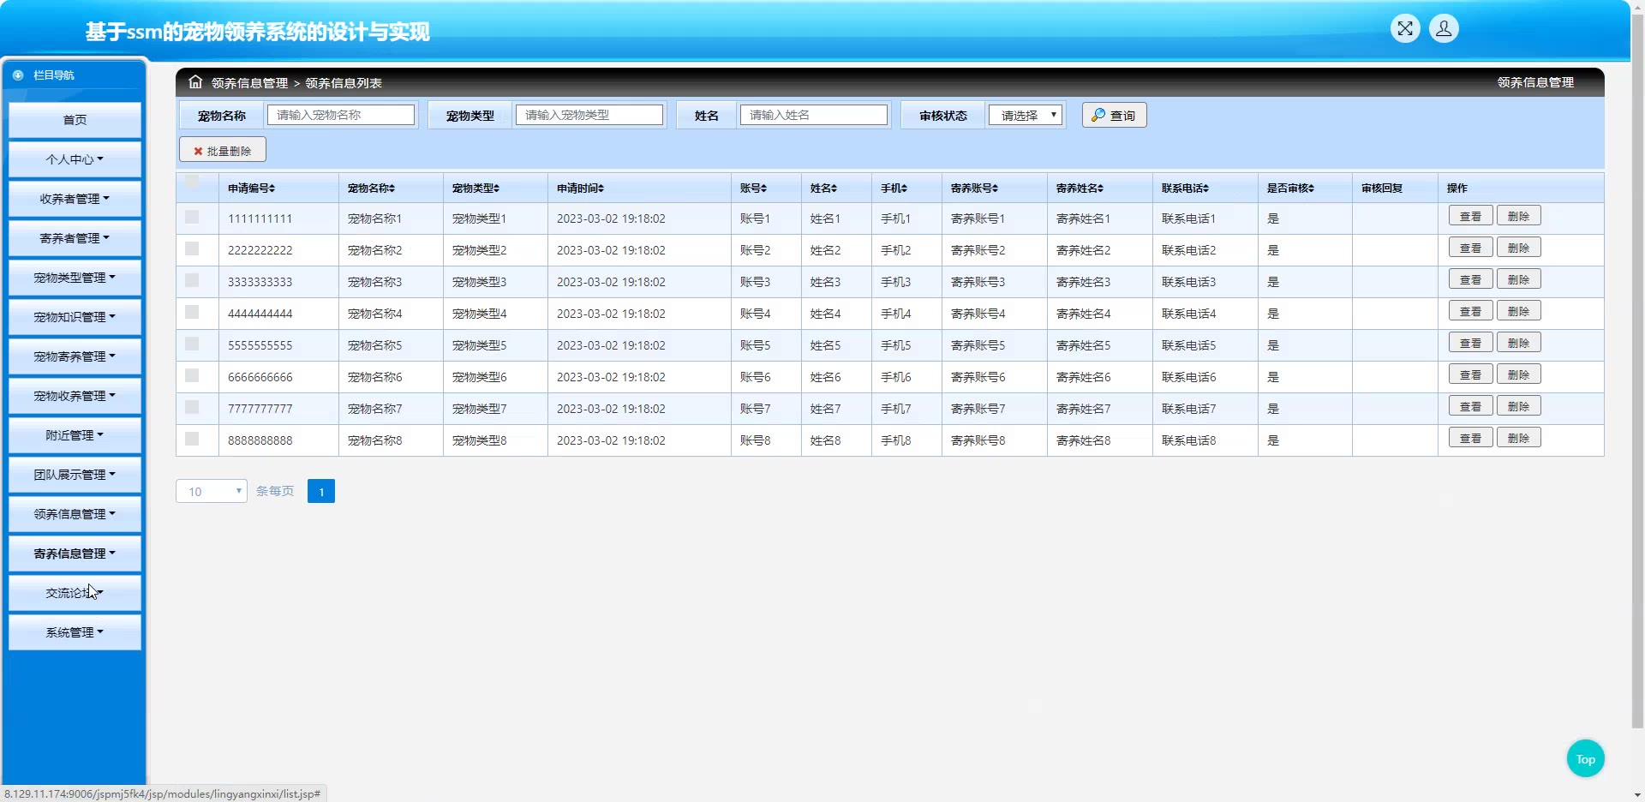Expand the 宠物收养管理 sidebar menu

point(75,396)
